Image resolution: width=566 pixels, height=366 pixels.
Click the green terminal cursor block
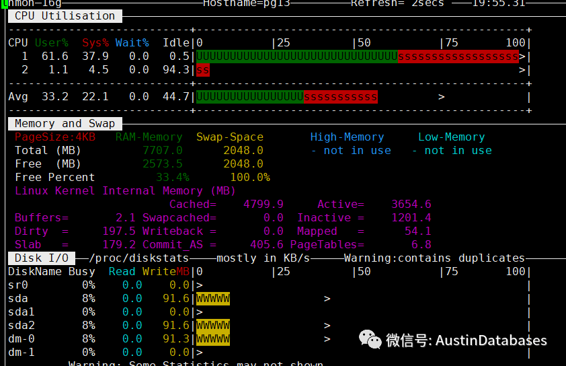tap(4, 3)
